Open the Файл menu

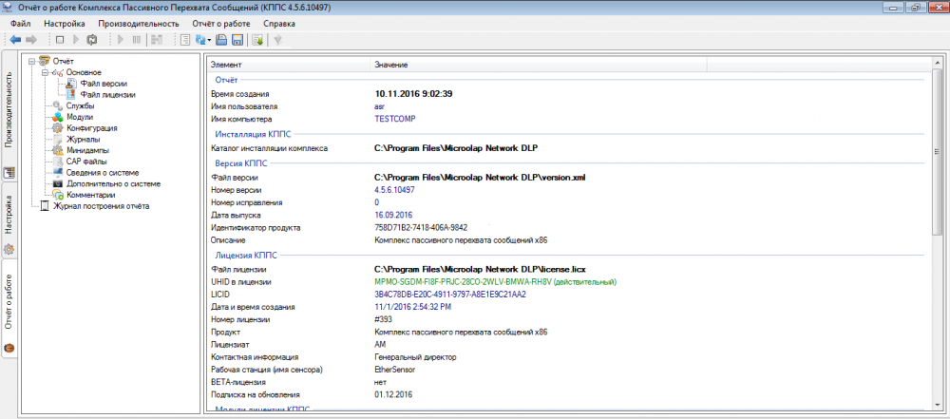click(21, 24)
